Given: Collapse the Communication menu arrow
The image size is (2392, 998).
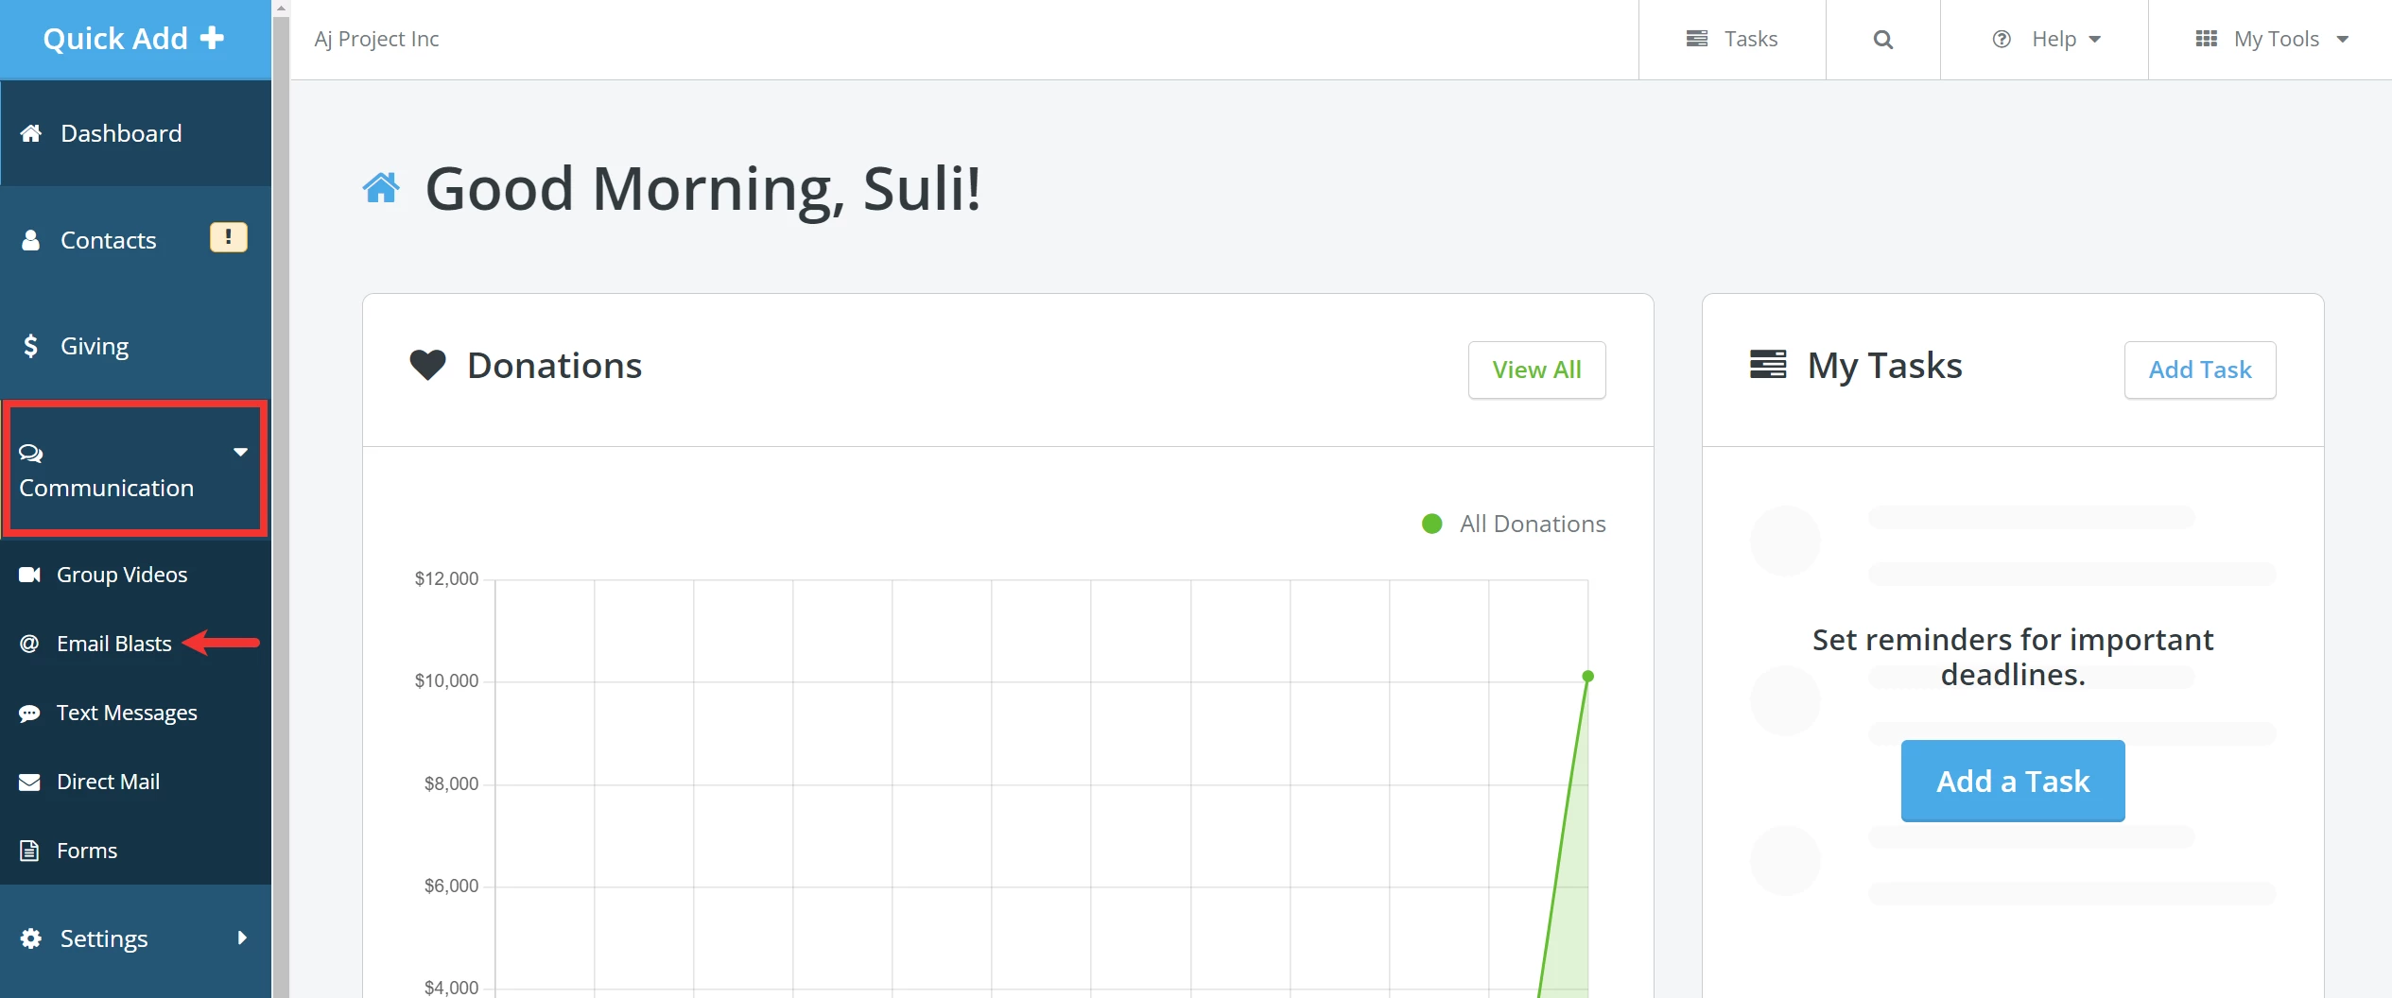Looking at the screenshot, I should pyautogui.click(x=241, y=453).
